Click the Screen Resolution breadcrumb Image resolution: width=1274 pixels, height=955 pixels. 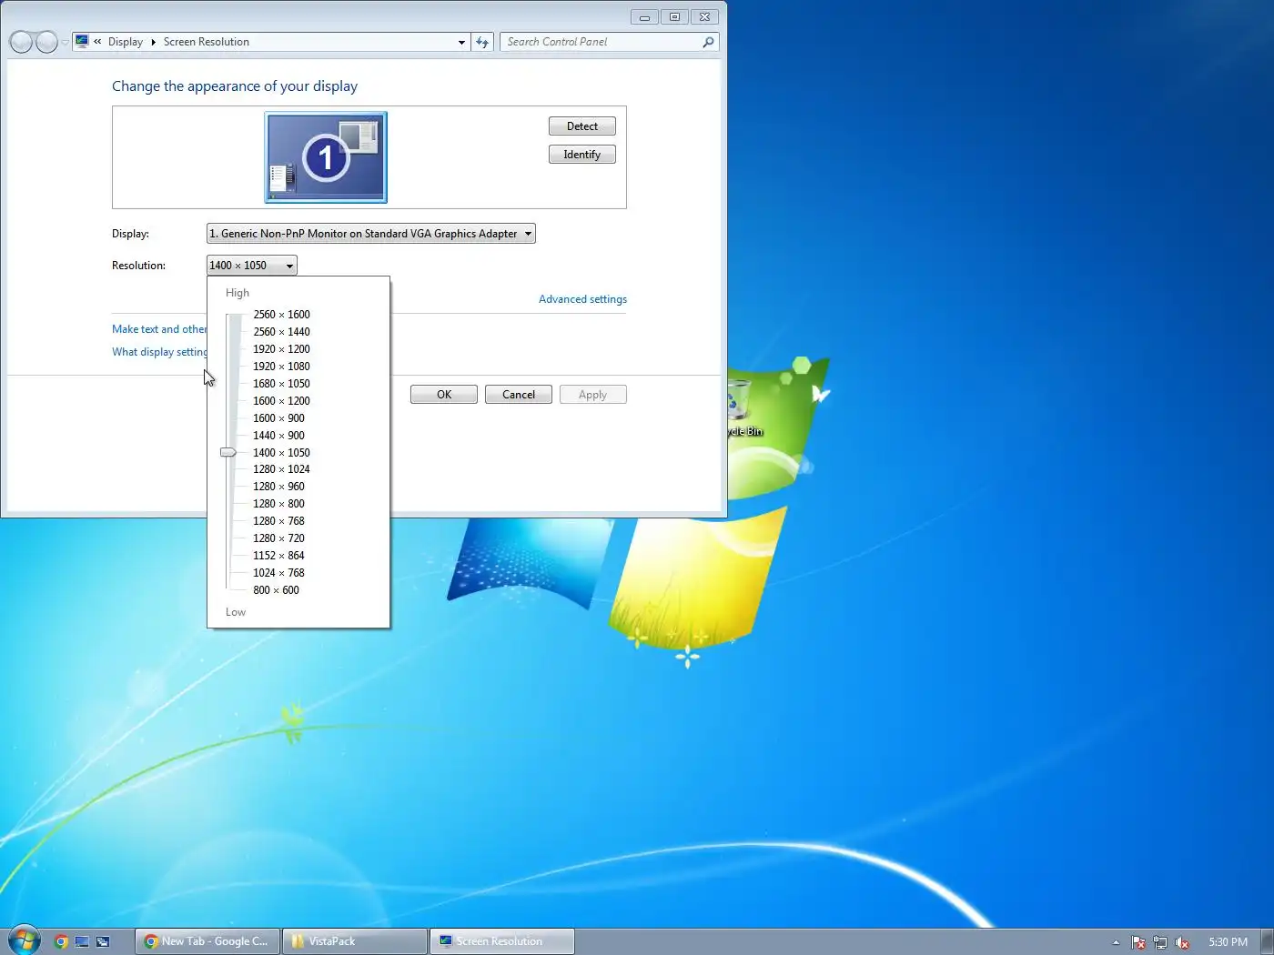pyautogui.click(x=207, y=42)
